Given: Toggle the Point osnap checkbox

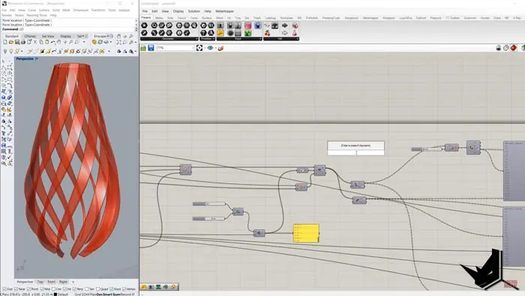Looking at the screenshot, I should click(28, 289).
